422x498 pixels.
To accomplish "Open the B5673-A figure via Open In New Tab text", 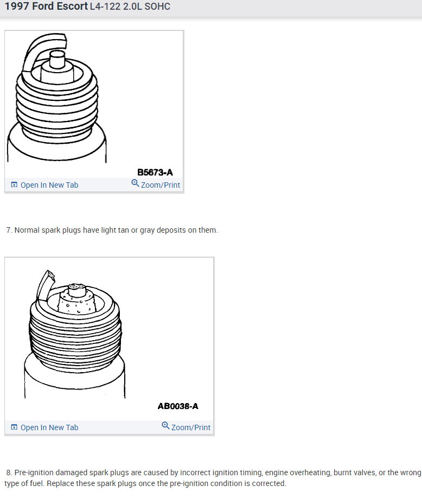I will [49, 185].
